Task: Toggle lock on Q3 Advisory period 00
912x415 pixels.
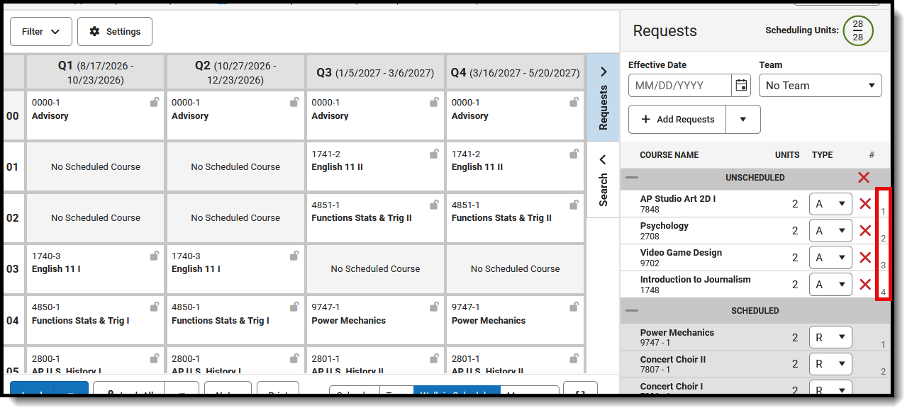Action: point(434,103)
